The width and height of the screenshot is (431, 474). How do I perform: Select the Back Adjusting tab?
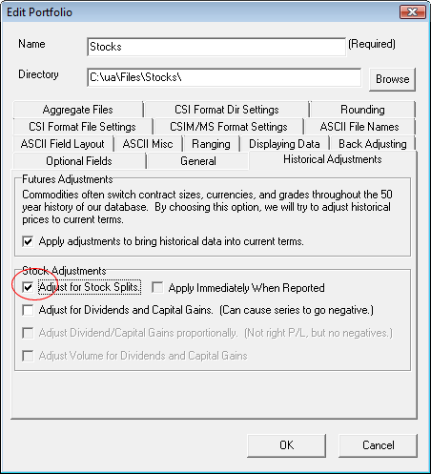point(373,144)
